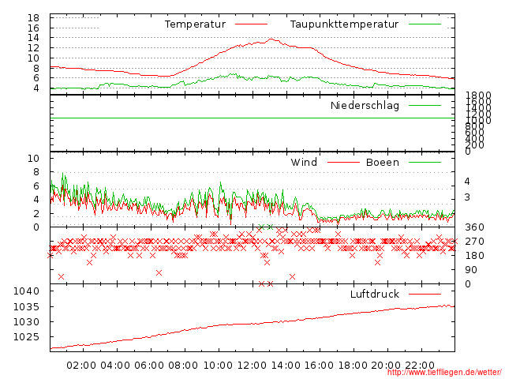
Task: Click the 1025 pressure axis label
Action: pyautogui.click(x=26, y=337)
